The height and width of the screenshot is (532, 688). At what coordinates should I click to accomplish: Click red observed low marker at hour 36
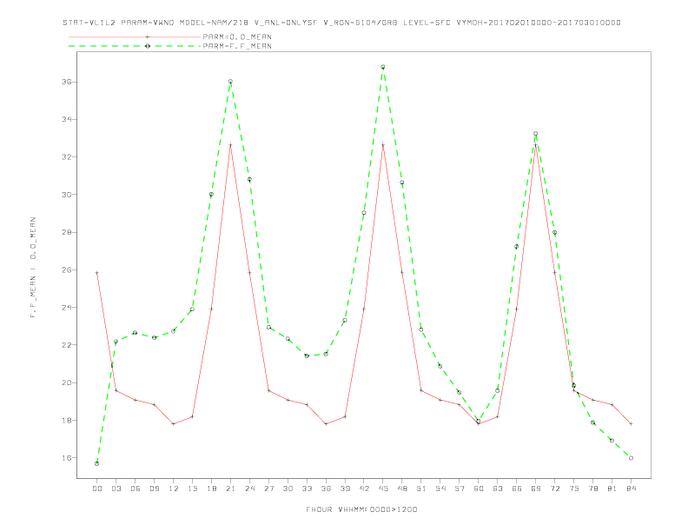[x=326, y=424]
